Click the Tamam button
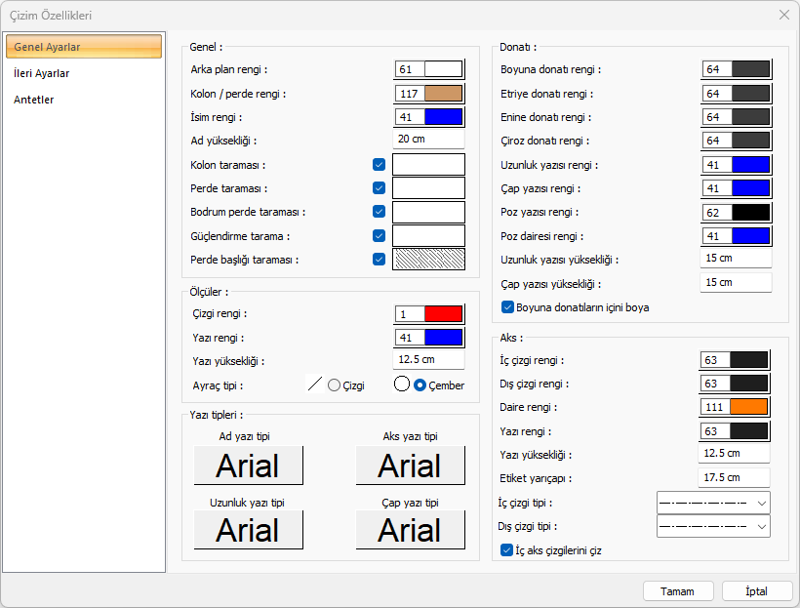This screenshot has width=800, height=608. [x=678, y=591]
